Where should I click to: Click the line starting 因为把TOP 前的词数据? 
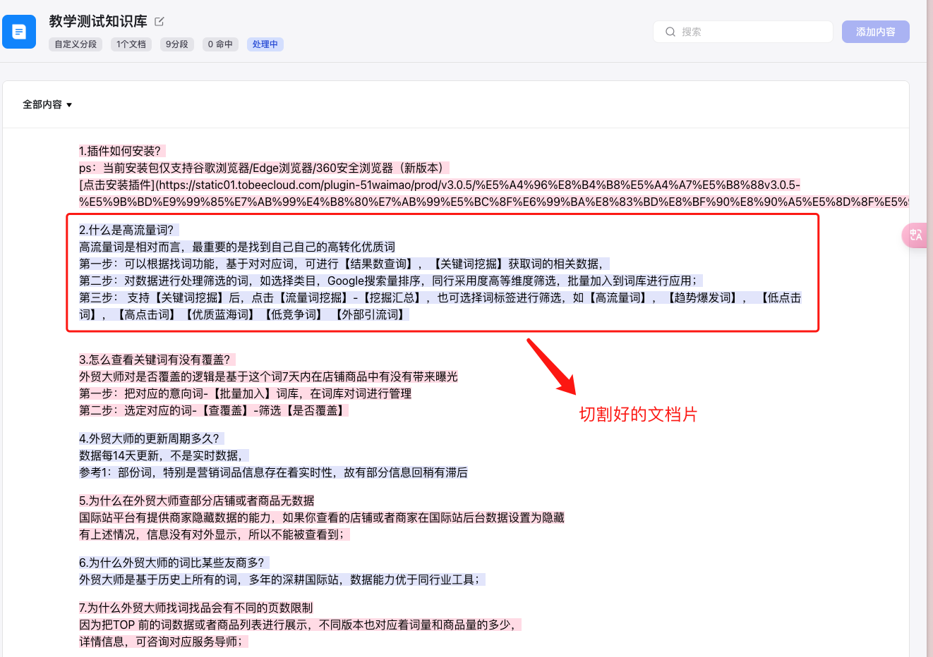tap(300, 625)
